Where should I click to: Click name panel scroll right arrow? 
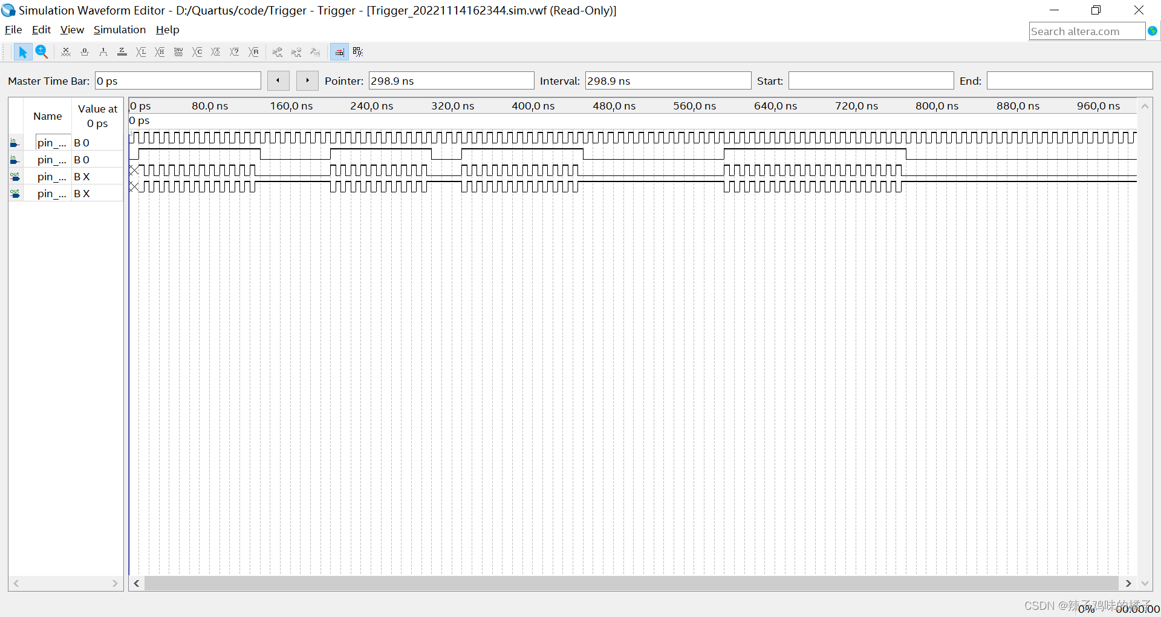115,583
